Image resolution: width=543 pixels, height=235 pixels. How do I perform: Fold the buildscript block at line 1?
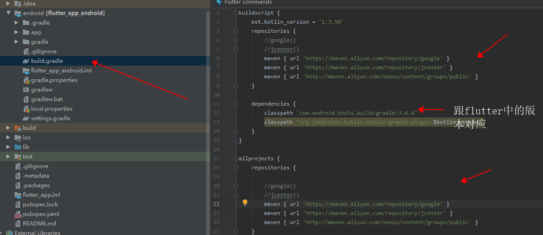point(236,13)
